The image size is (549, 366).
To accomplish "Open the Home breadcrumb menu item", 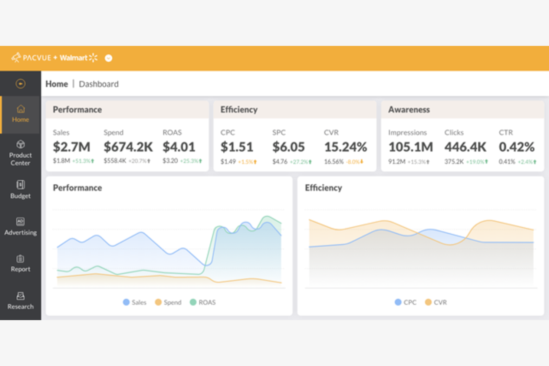I will tap(56, 84).
